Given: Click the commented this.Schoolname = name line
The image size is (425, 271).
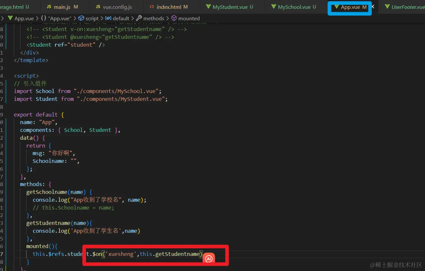Looking at the screenshot, I should (x=73, y=208).
